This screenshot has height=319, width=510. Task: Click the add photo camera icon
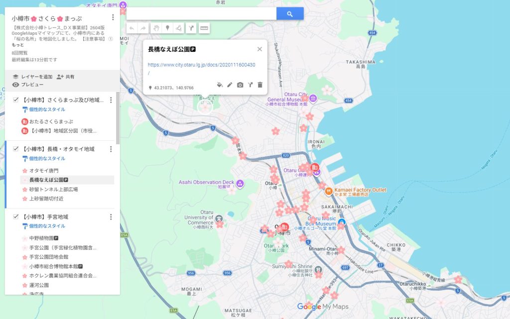(x=240, y=85)
